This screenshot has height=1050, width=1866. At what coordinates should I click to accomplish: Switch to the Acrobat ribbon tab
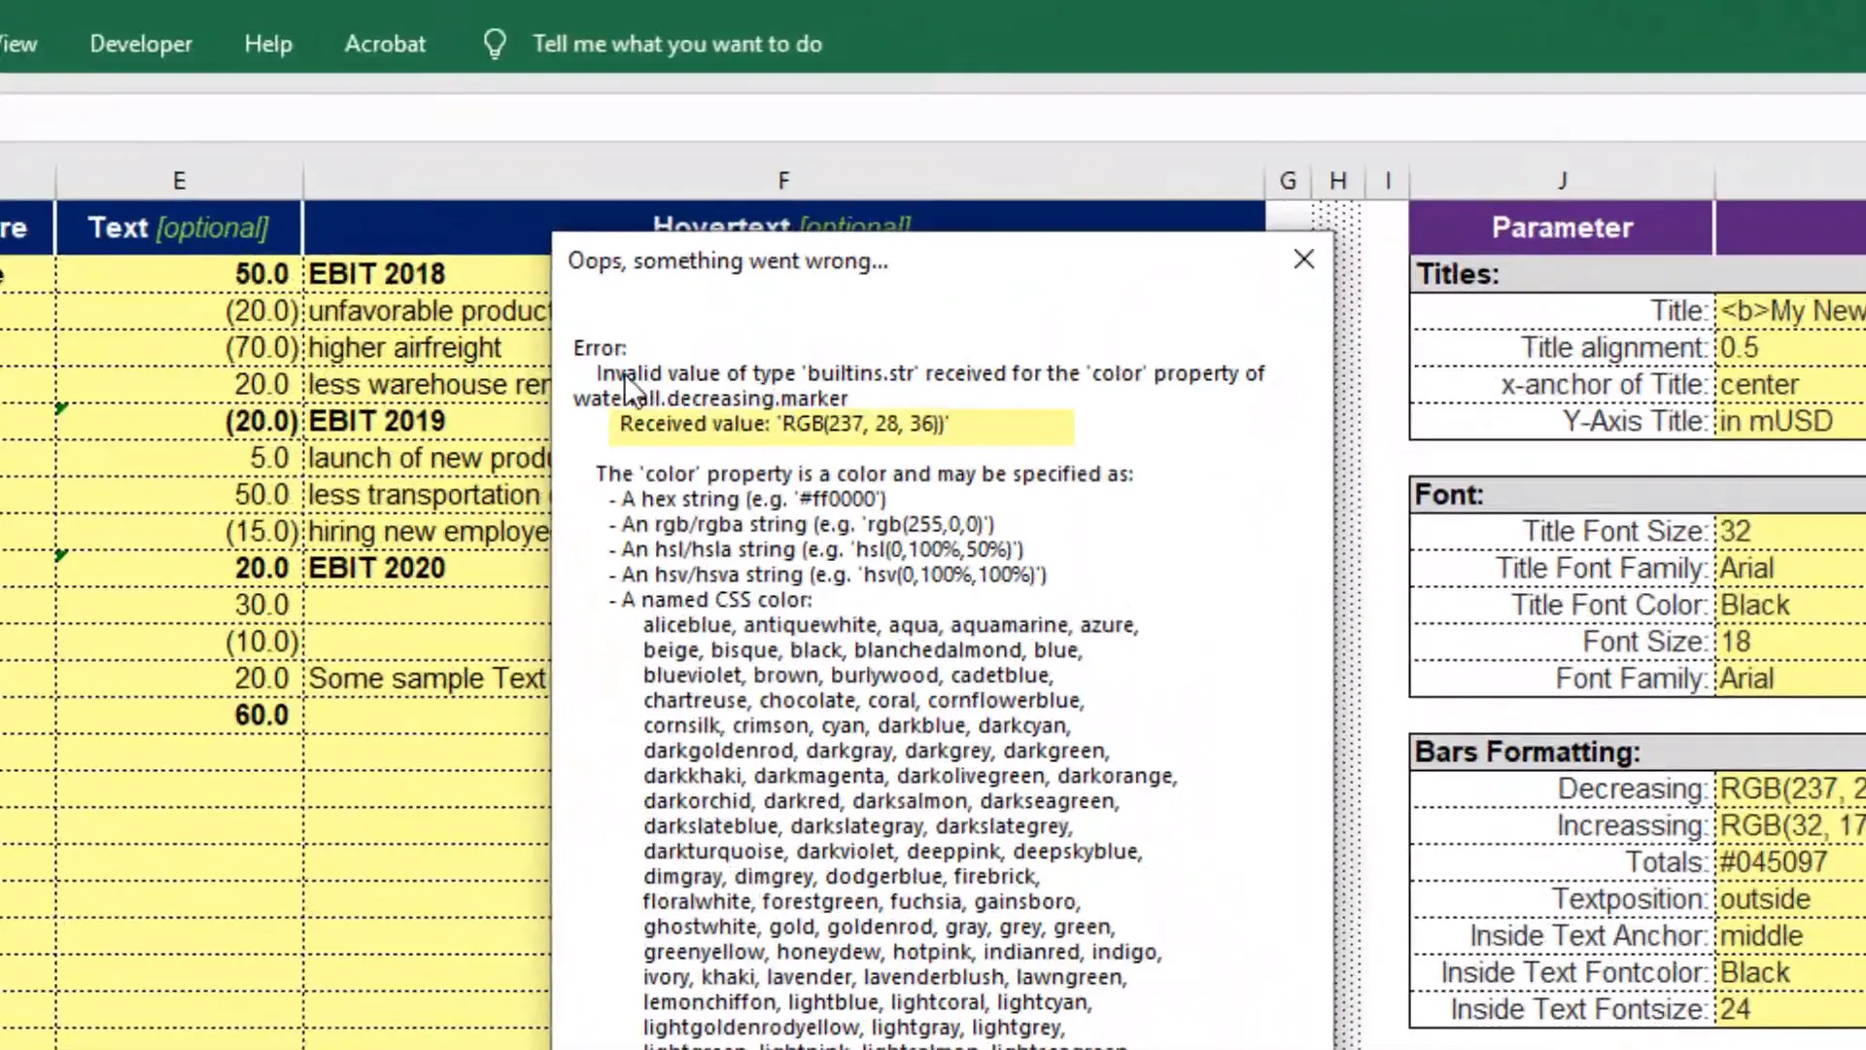pyautogui.click(x=385, y=43)
